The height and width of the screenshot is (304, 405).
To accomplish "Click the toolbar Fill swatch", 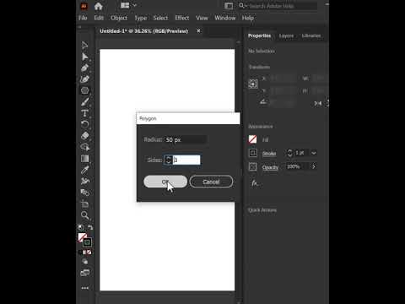I will [x=82, y=237].
